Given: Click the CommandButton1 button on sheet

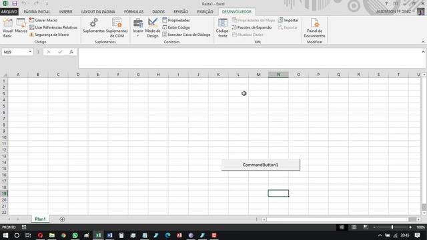Looking at the screenshot, I should coord(261,165).
